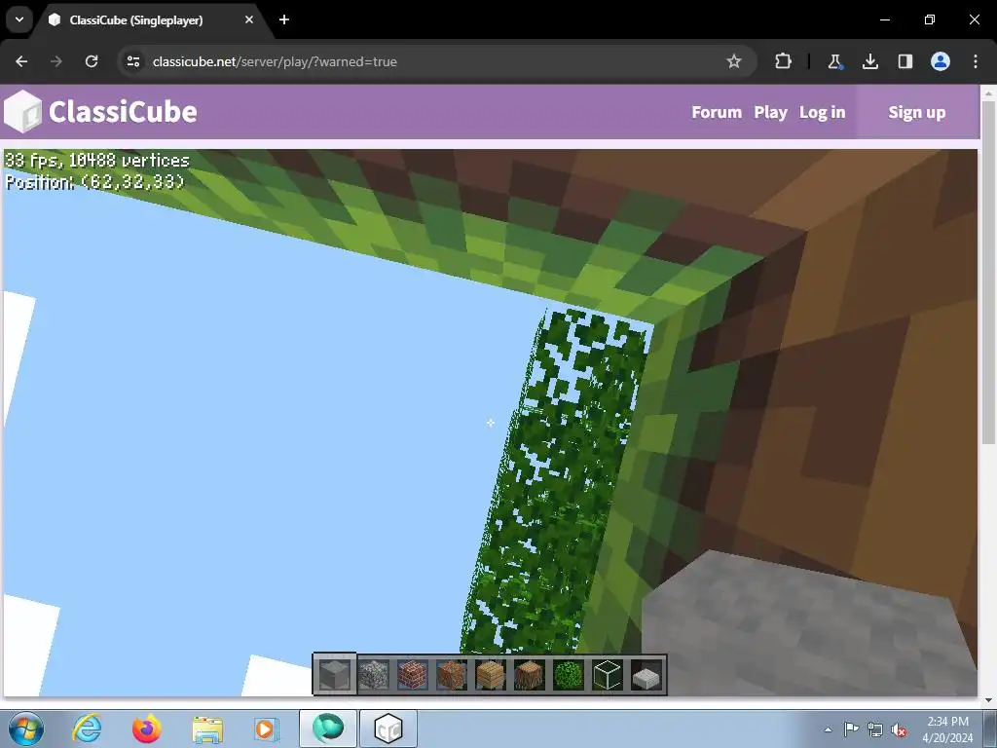Toggle the browser side panel

click(x=905, y=61)
